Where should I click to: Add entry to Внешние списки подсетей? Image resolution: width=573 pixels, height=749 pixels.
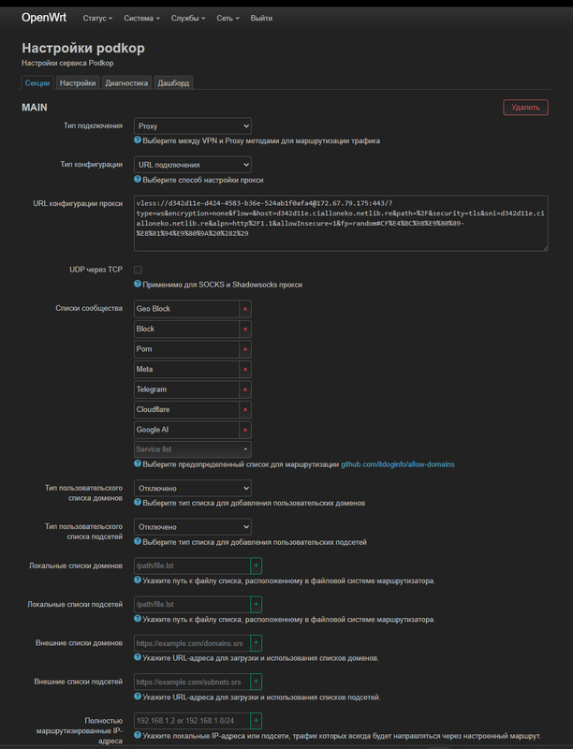[x=256, y=682]
